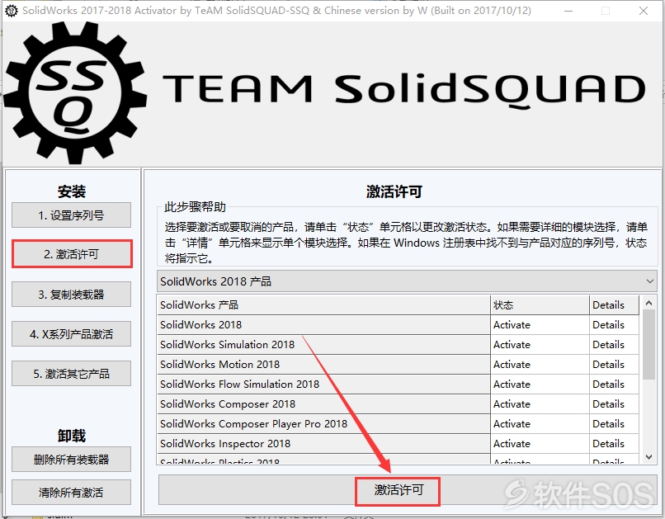665x519 pixels.
Task: Click the 删除所有装载器 uninstall button
Action: (71, 460)
